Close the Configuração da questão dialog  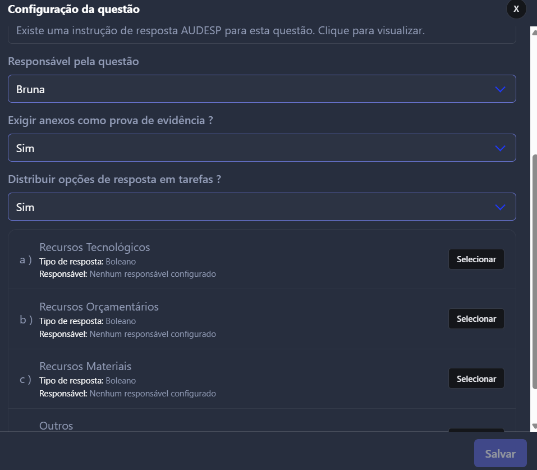coord(516,9)
